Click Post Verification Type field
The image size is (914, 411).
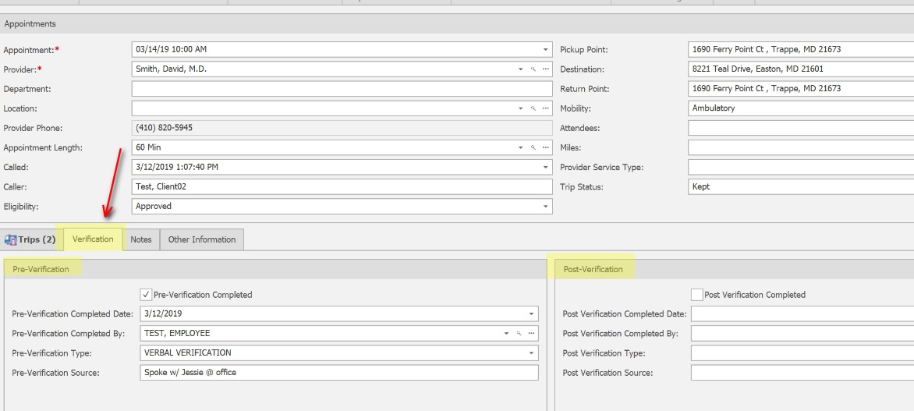tap(802, 353)
